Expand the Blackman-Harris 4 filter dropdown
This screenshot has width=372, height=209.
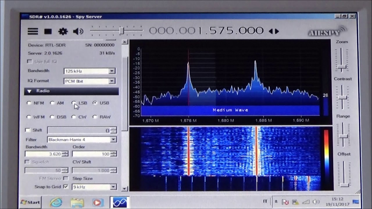tap(113, 140)
